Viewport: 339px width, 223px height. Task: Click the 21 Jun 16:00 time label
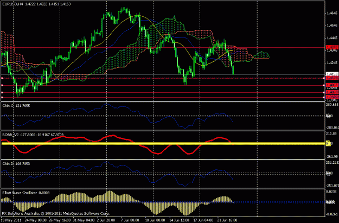pyautogui.click(x=226, y=220)
